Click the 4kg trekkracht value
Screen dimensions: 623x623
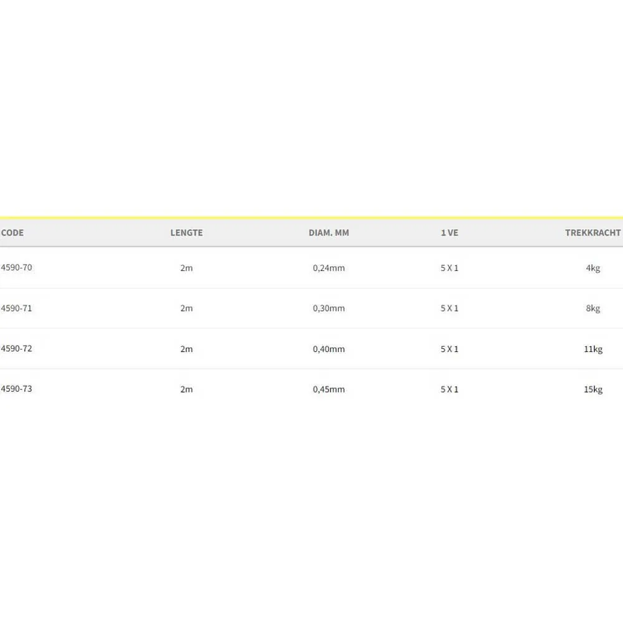592,268
